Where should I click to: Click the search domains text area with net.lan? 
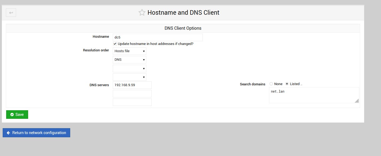(313, 95)
